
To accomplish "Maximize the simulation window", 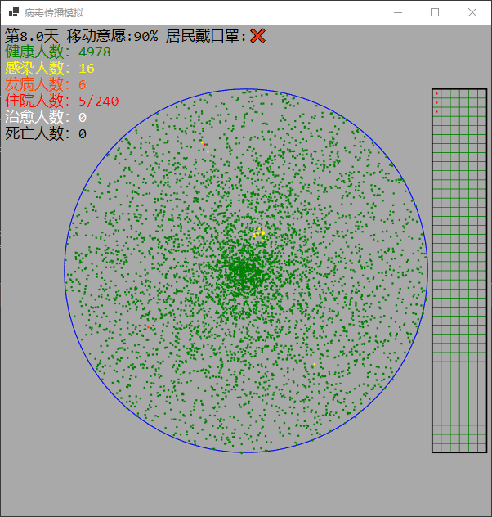I will 435,12.
